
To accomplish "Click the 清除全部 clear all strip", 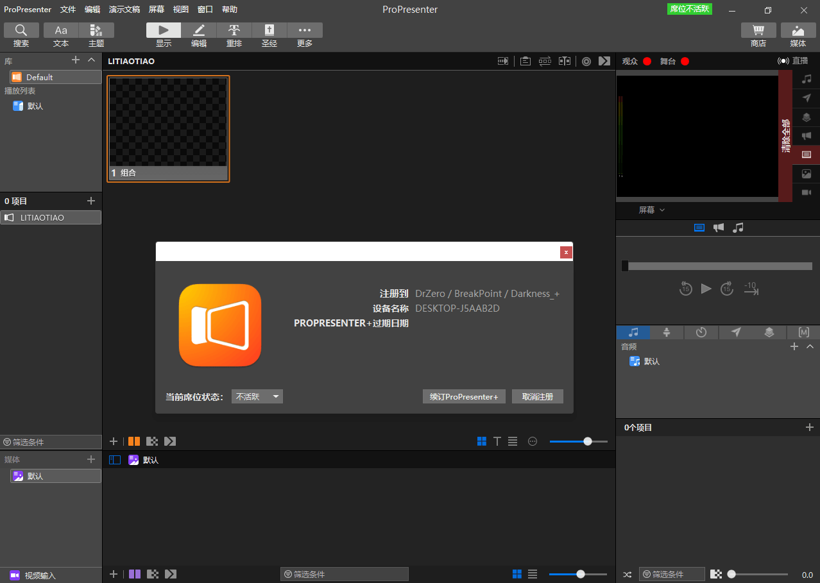I will click(x=786, y=136).
